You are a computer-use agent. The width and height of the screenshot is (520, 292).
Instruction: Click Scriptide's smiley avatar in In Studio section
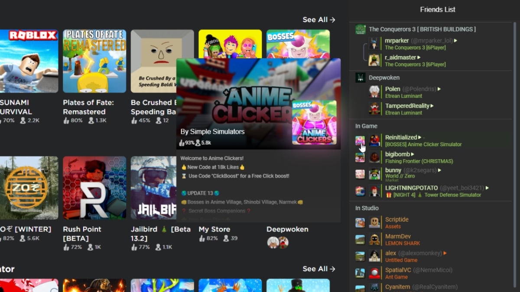tap(374, 222)
